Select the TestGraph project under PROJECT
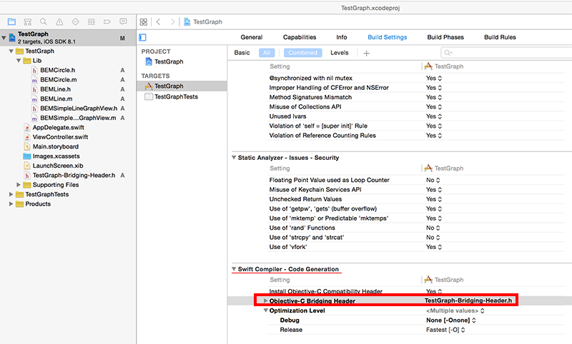The height and width of the screenshot is (344, 572). (x=169, y=61)
